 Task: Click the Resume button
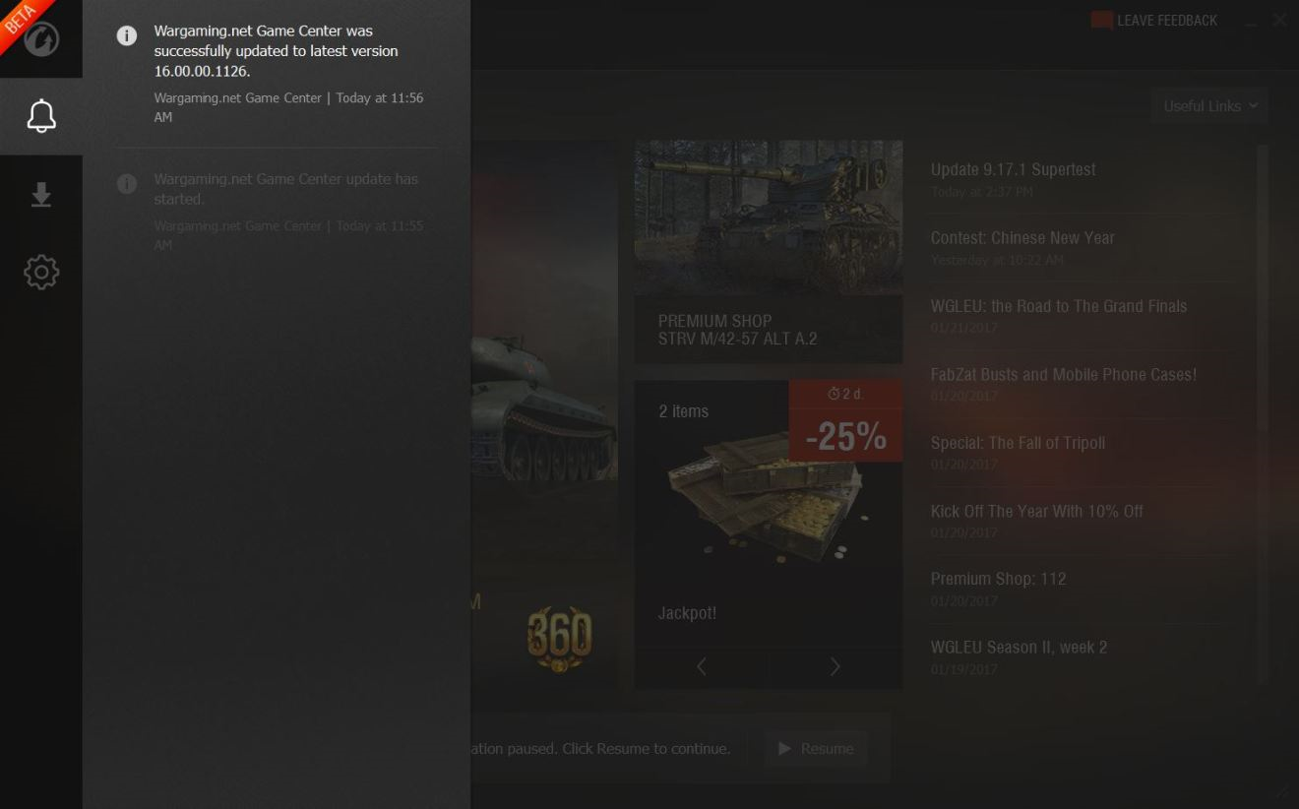816,749
